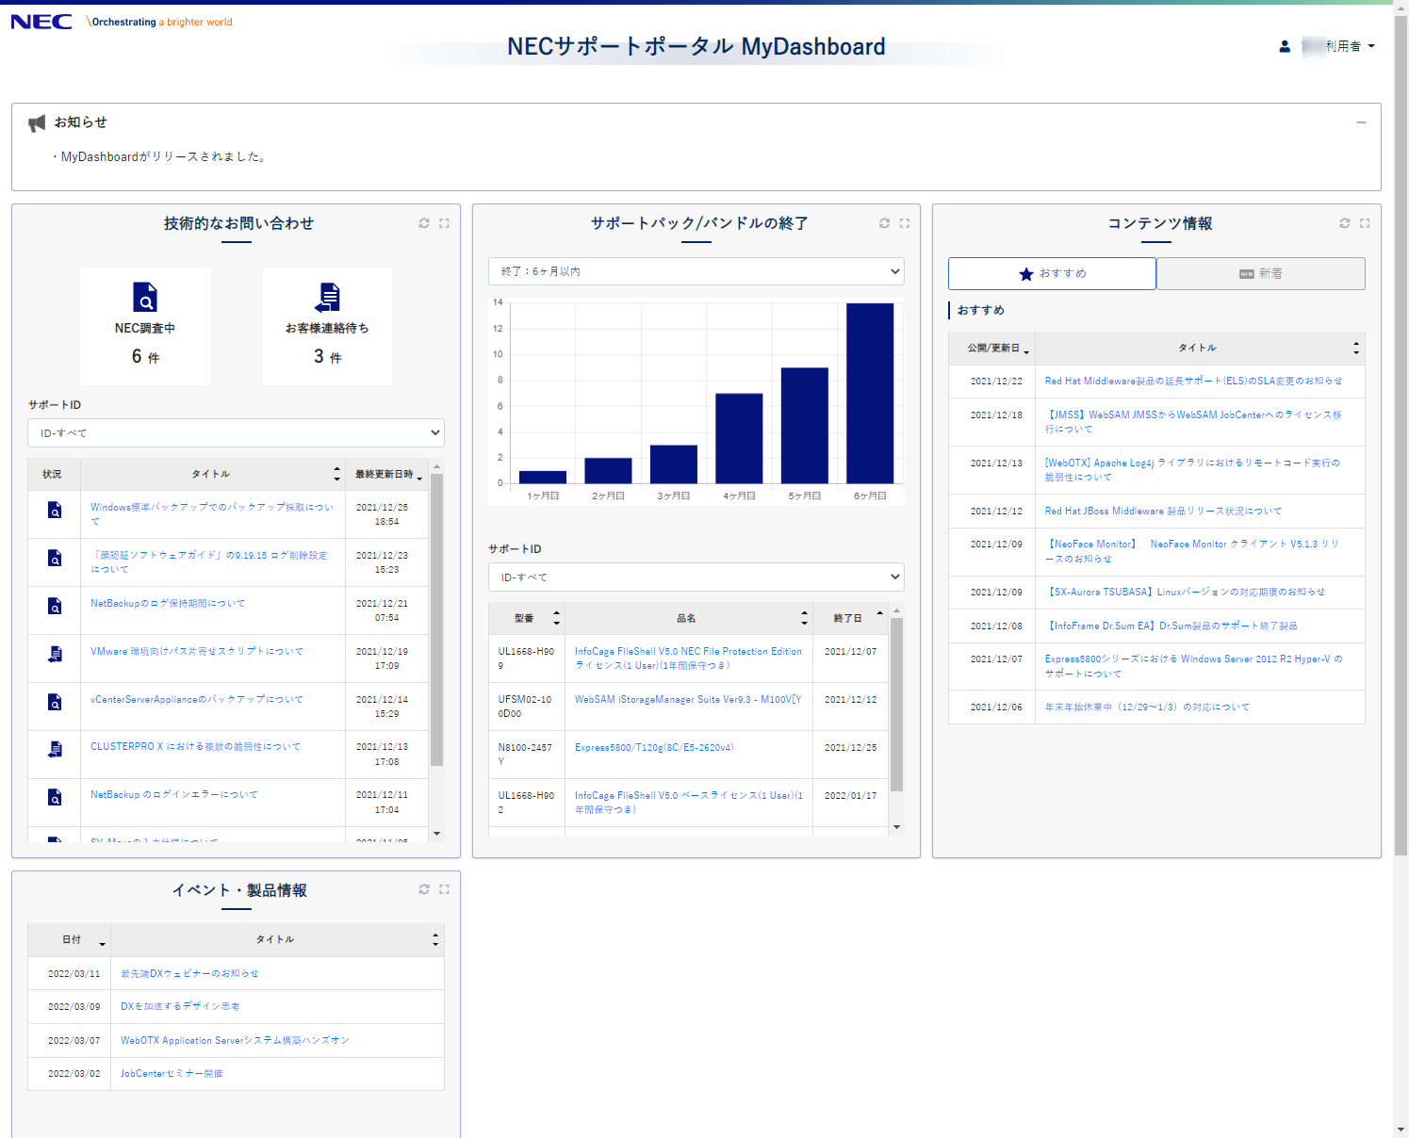
Task: Open WebSAM iStorageManager Suite link
Action: click(x=688, y=699)
